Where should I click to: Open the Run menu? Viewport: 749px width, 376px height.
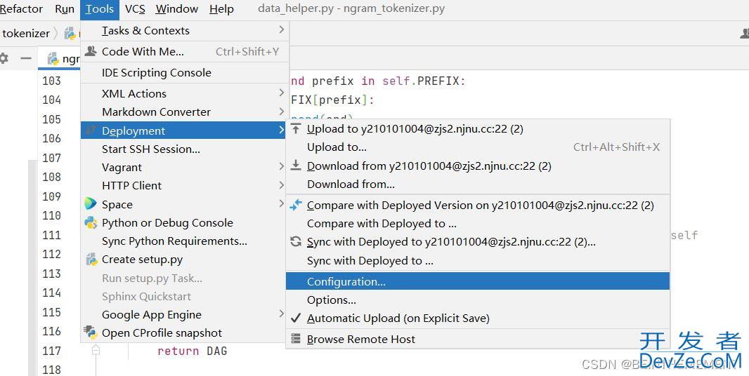(x=65, y=9)
